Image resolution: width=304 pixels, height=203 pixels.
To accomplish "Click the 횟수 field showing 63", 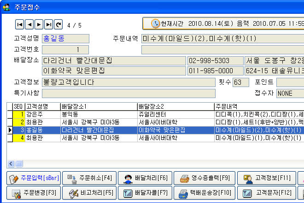I will pos(240,82).
